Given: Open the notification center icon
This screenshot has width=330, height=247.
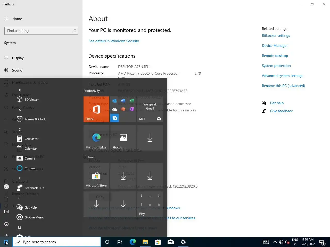Looking at the screenshot, I should tap(322, 242).
